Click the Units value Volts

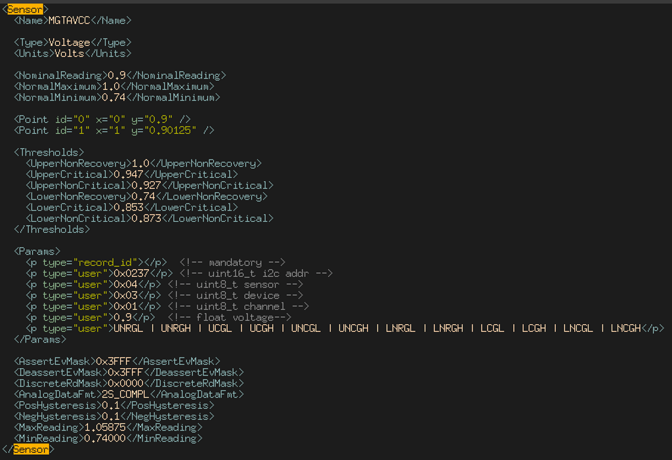[x=70, y=54]
